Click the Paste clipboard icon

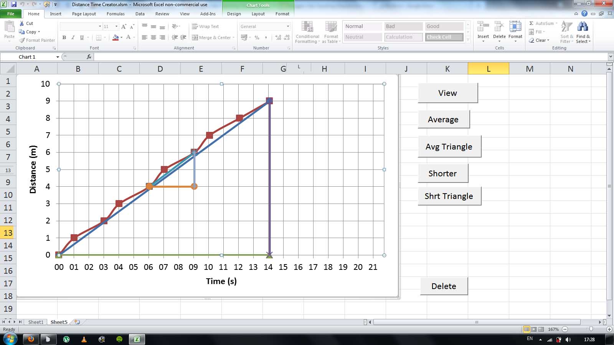[x=9, y=27]
